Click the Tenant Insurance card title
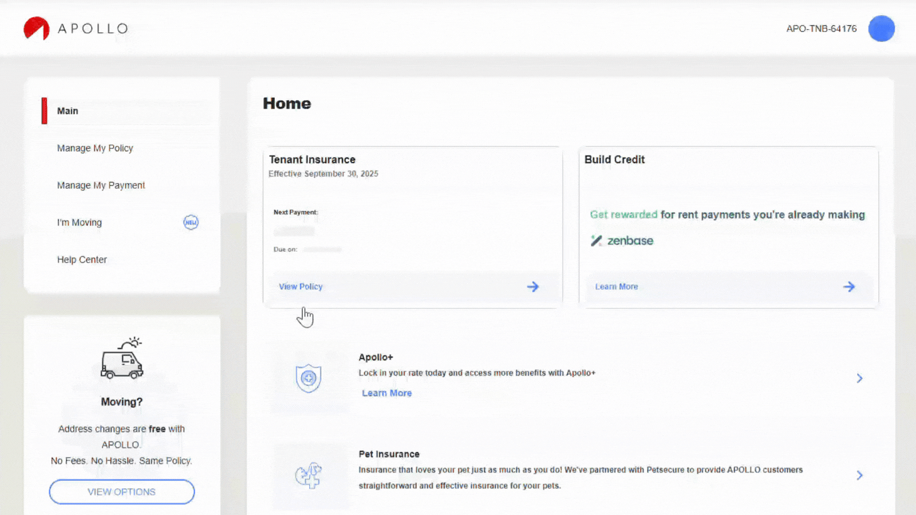The image size is (916, 515). [x=312, y=160]
